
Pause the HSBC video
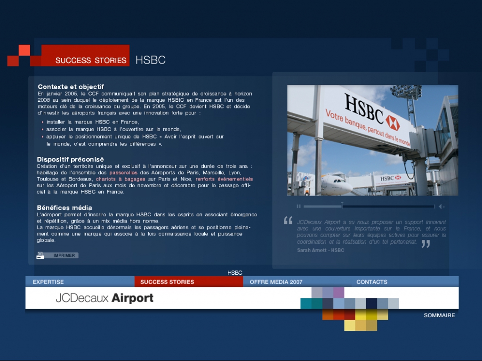pos(298,206)
